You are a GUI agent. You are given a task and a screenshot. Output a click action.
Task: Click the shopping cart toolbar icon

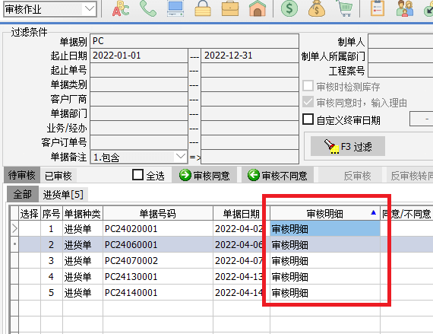tap(344, 8)
